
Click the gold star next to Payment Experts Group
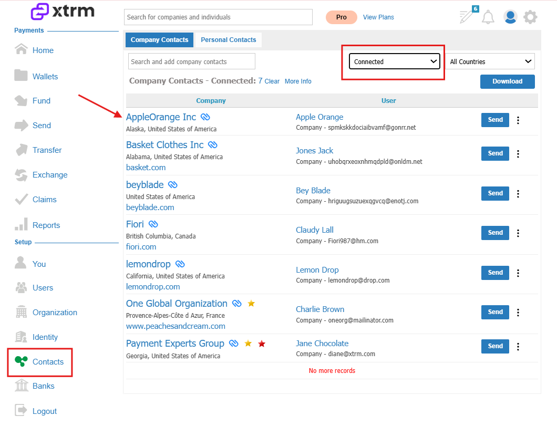pos(248,344)
